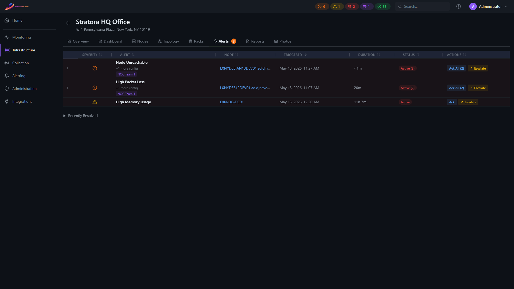514x289 pixels.
Task: Click Ack All (2) for Node Unreachable
Action: tap(456, 68)
